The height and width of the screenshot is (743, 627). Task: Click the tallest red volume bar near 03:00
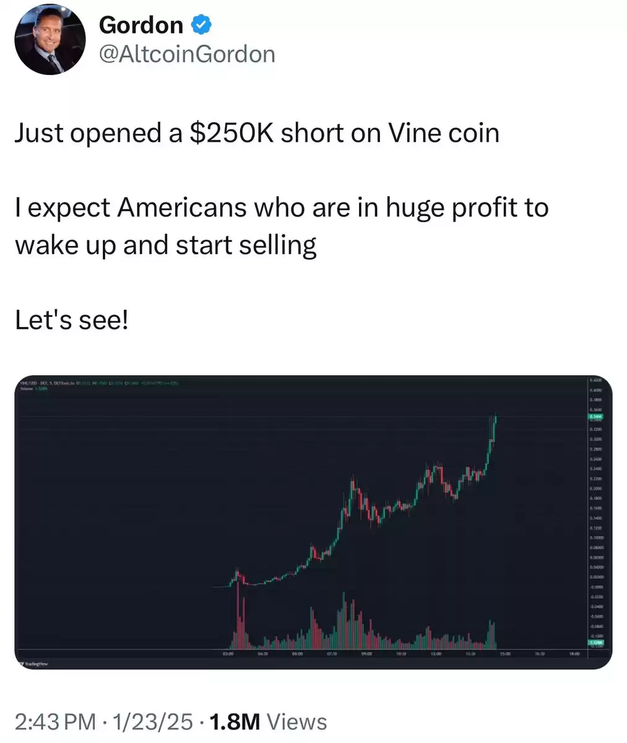click(x=238, y=614)
